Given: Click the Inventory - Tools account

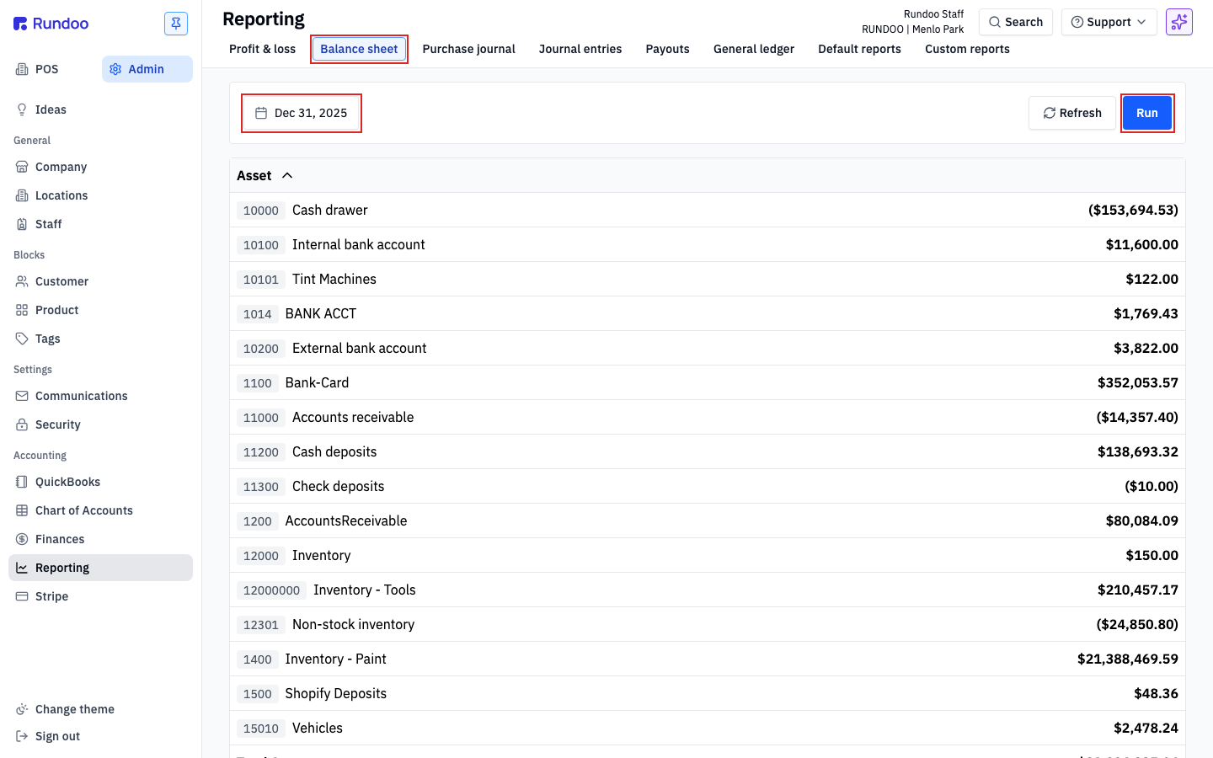Looking at the screenshot, I should click(x=365, y=590).
